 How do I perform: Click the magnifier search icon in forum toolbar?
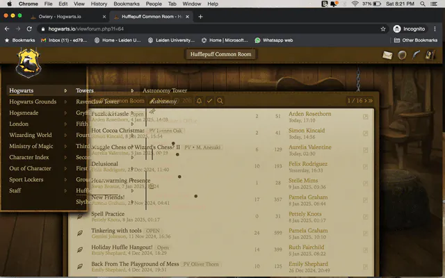pyautogui.click(x=220, y=101)
